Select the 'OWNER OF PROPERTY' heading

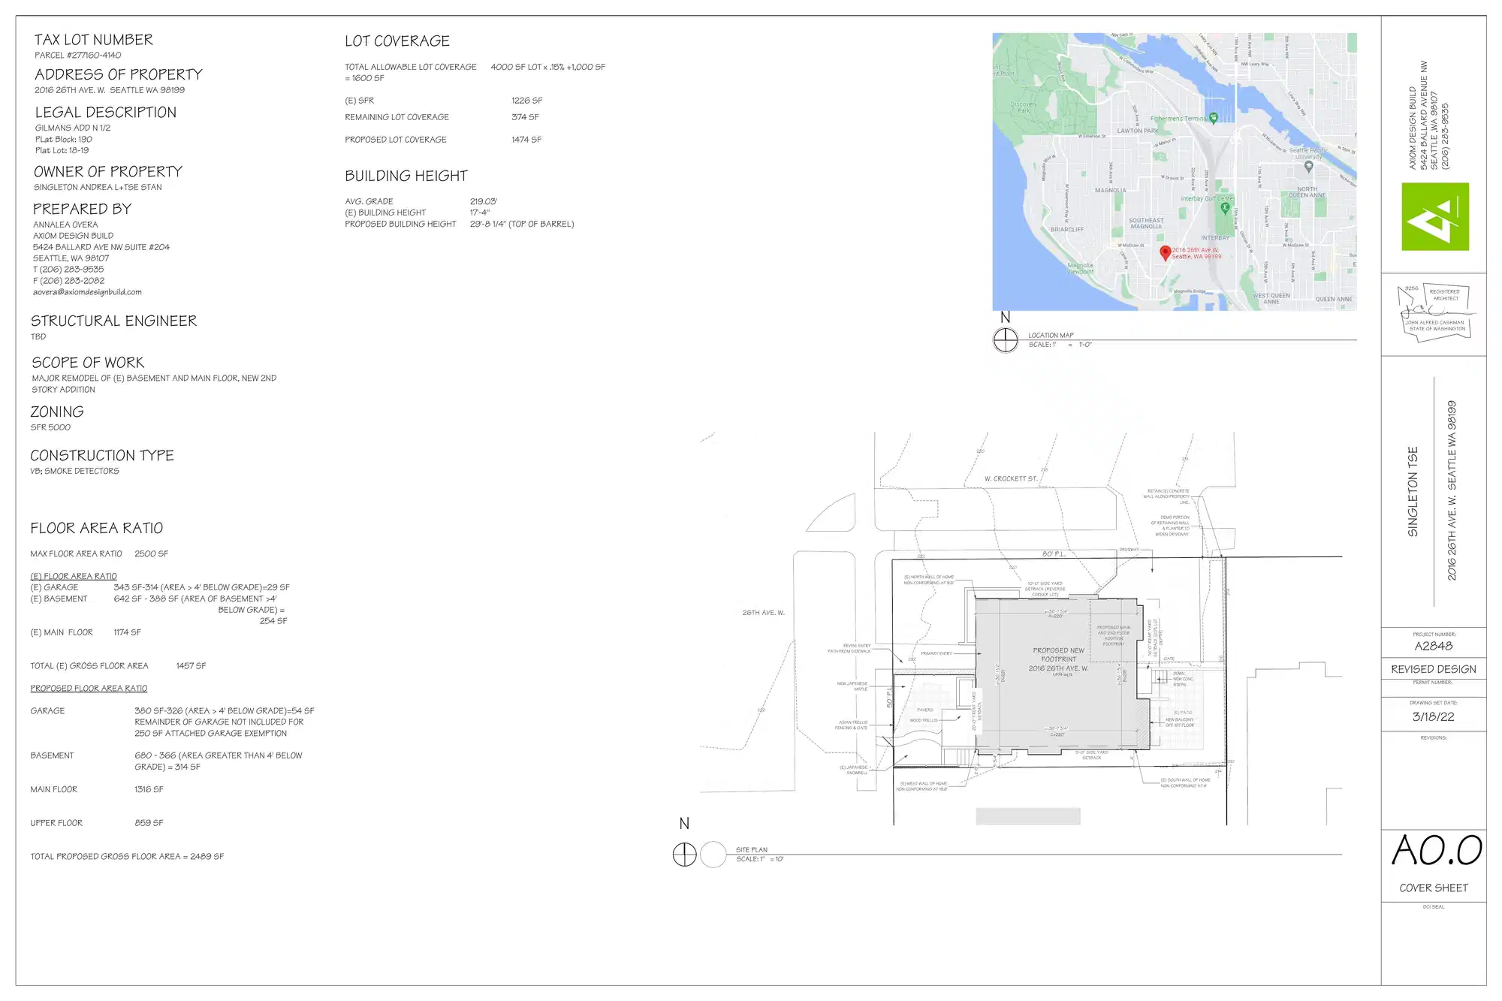pyautogui.click(x=108, y=172)
